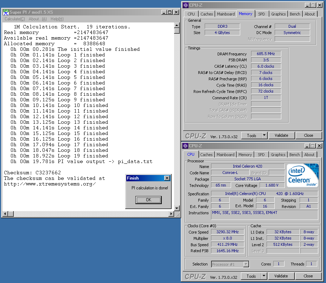Click Validate in bottom CPU-Z window
Screen dimensions: 326x283
pos(281,276)
